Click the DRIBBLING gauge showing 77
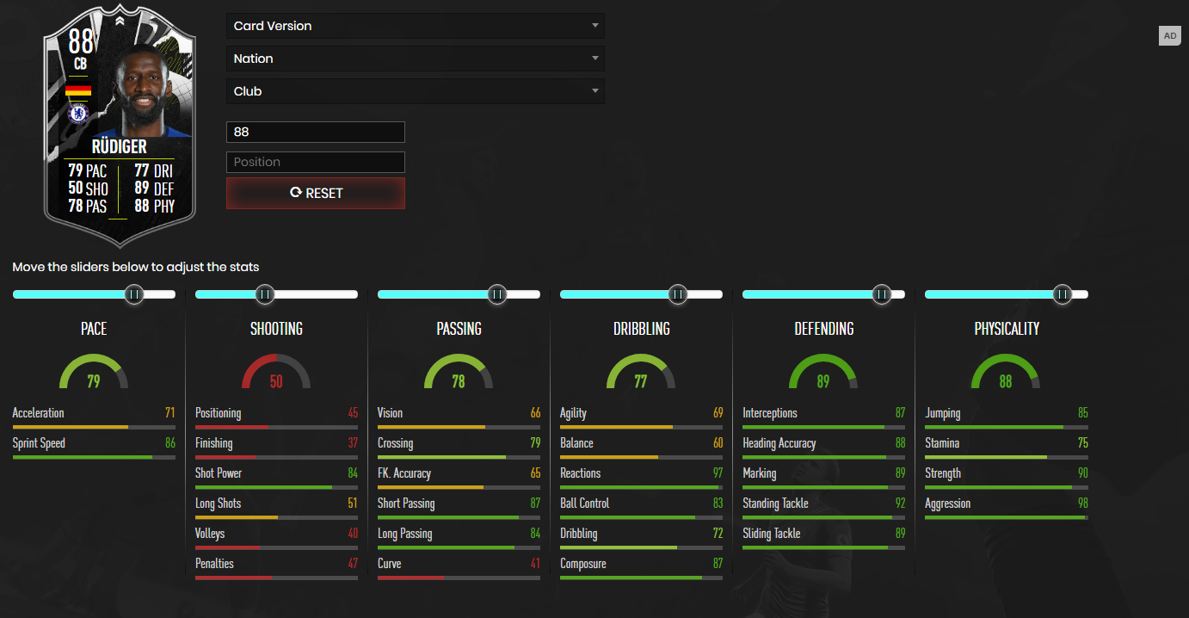 (x=641, y=372)
